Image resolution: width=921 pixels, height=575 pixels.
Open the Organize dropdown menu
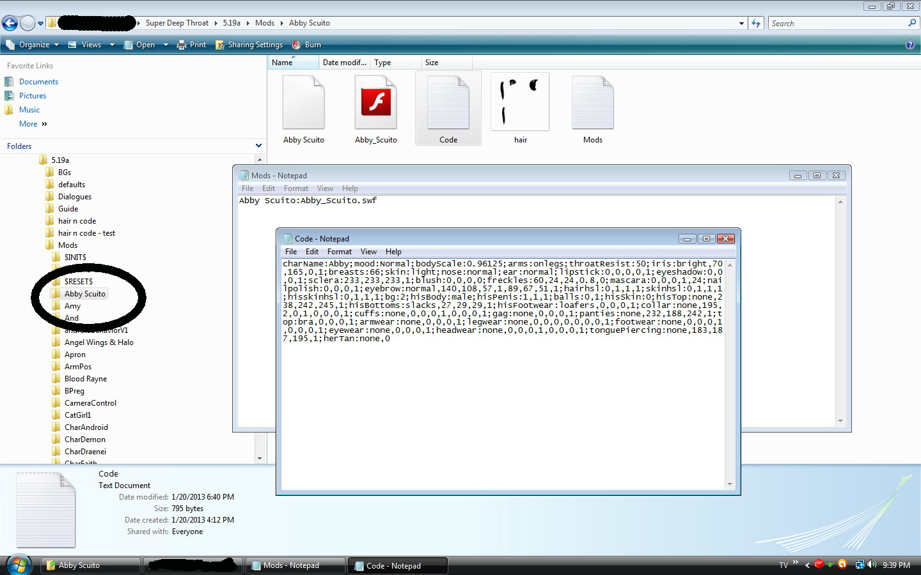33,45
